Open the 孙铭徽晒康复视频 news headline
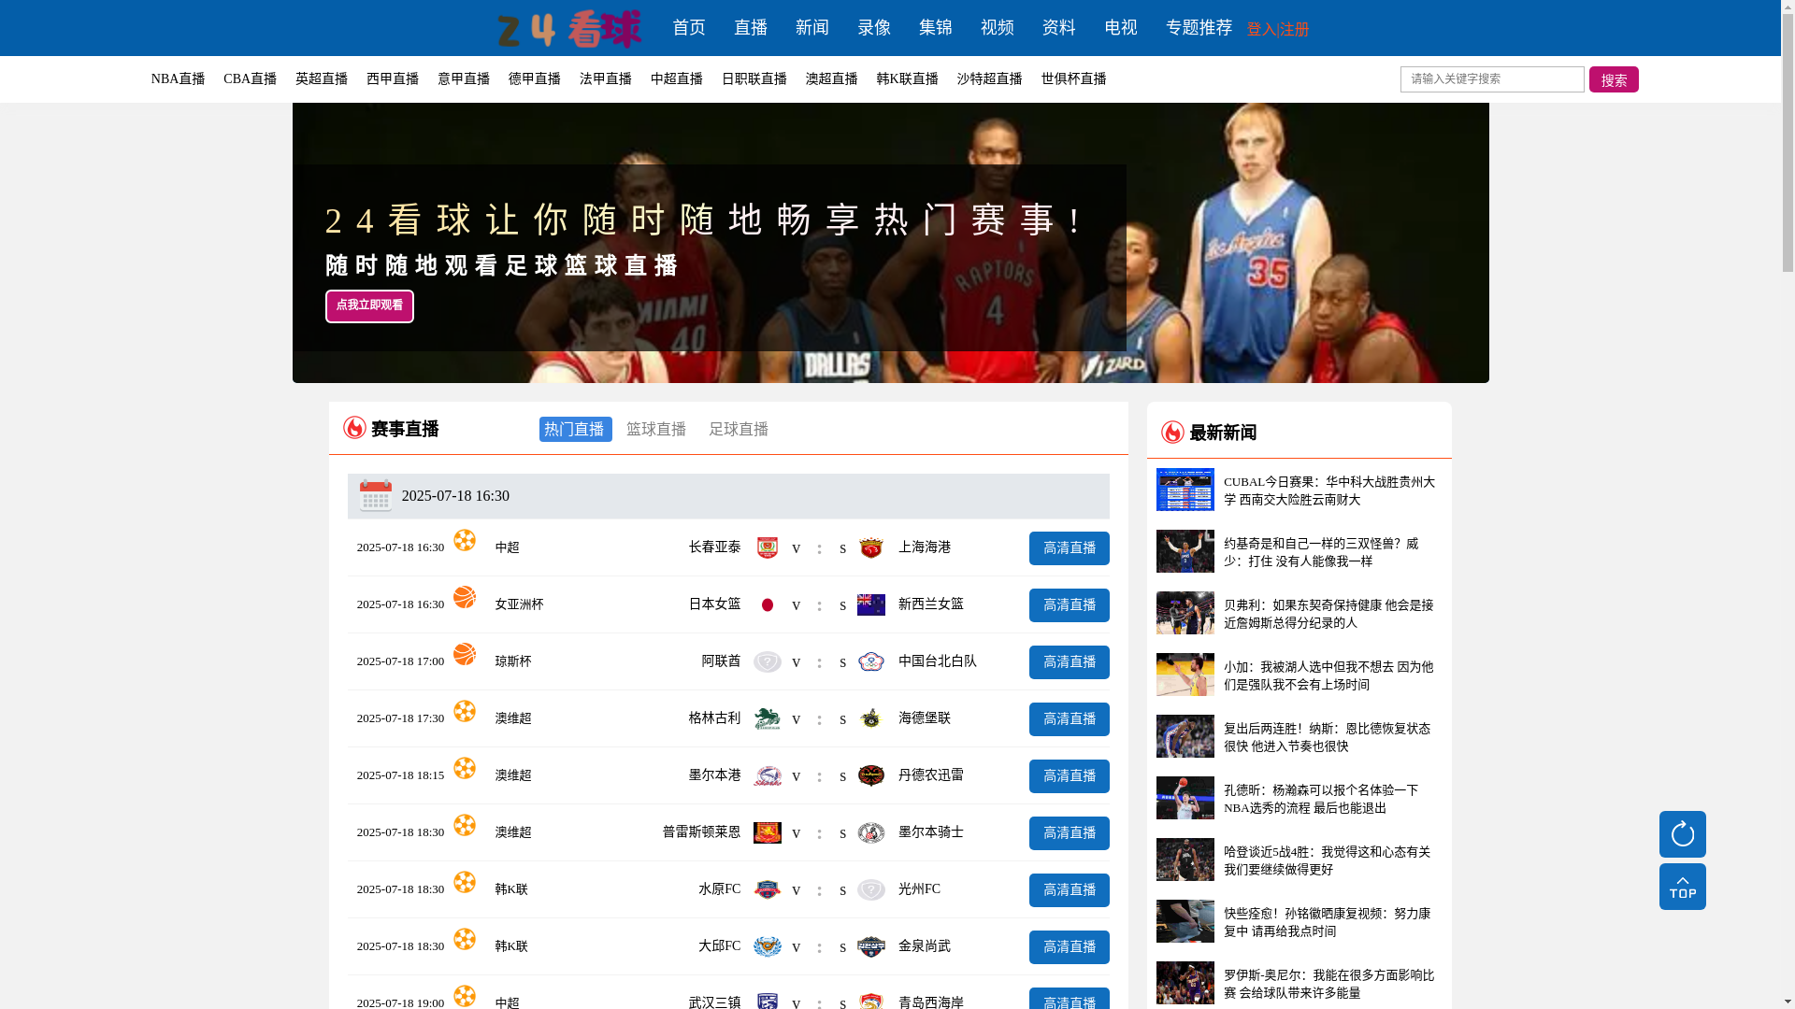This screenshot has width=1795, height=1009. click(1328, 922)
